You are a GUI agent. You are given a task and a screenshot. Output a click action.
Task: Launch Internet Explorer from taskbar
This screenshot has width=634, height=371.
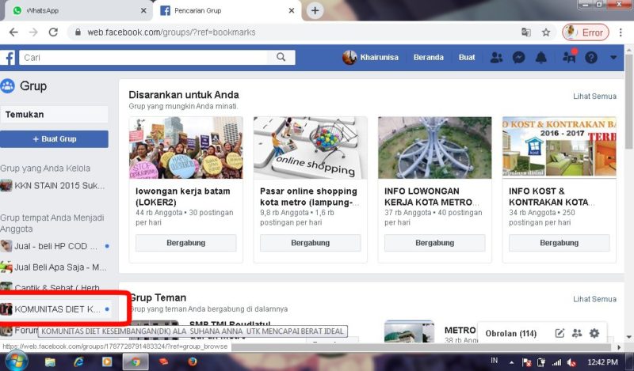(78, 362)
